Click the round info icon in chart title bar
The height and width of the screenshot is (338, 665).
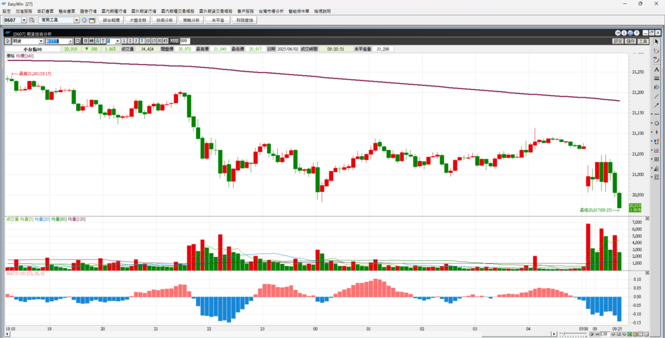point(624,33)
